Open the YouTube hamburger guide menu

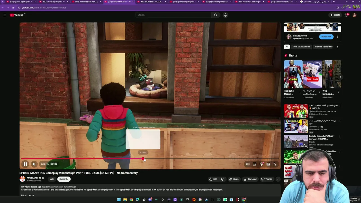point(5,15)
